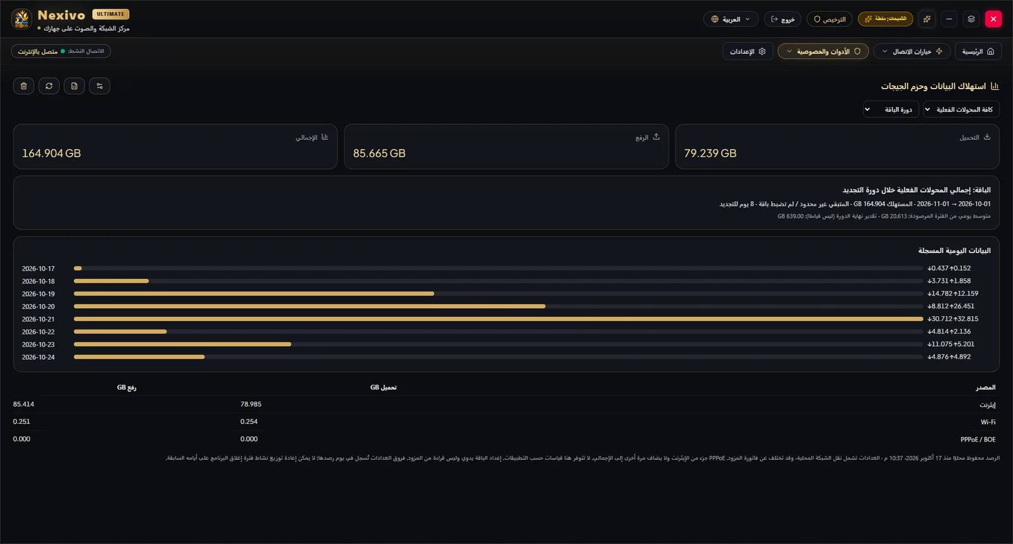Image resolution: width=1013 pixels, height=544 pixels.
Task: Minimize the Nexivo window
Action: tap(949, 19)
